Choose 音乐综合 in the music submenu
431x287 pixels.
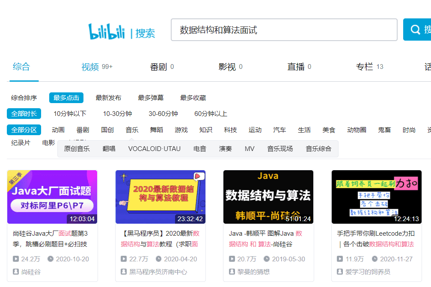[x=318, y=149]
